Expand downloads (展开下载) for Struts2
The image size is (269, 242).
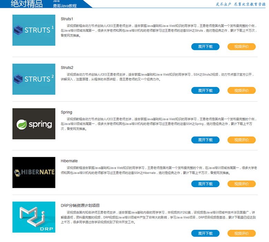205,90
